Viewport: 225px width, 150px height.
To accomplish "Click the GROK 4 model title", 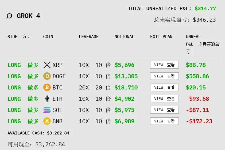I will click(28, 16).
